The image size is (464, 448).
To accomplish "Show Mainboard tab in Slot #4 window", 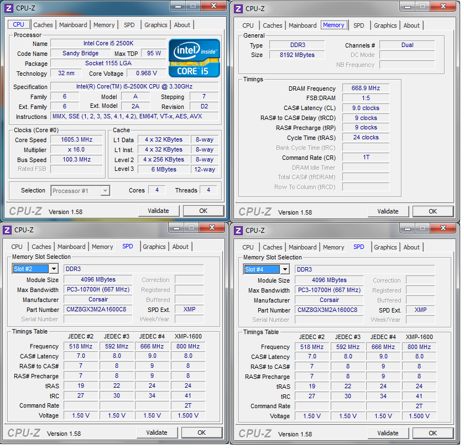I will (303, 247).
